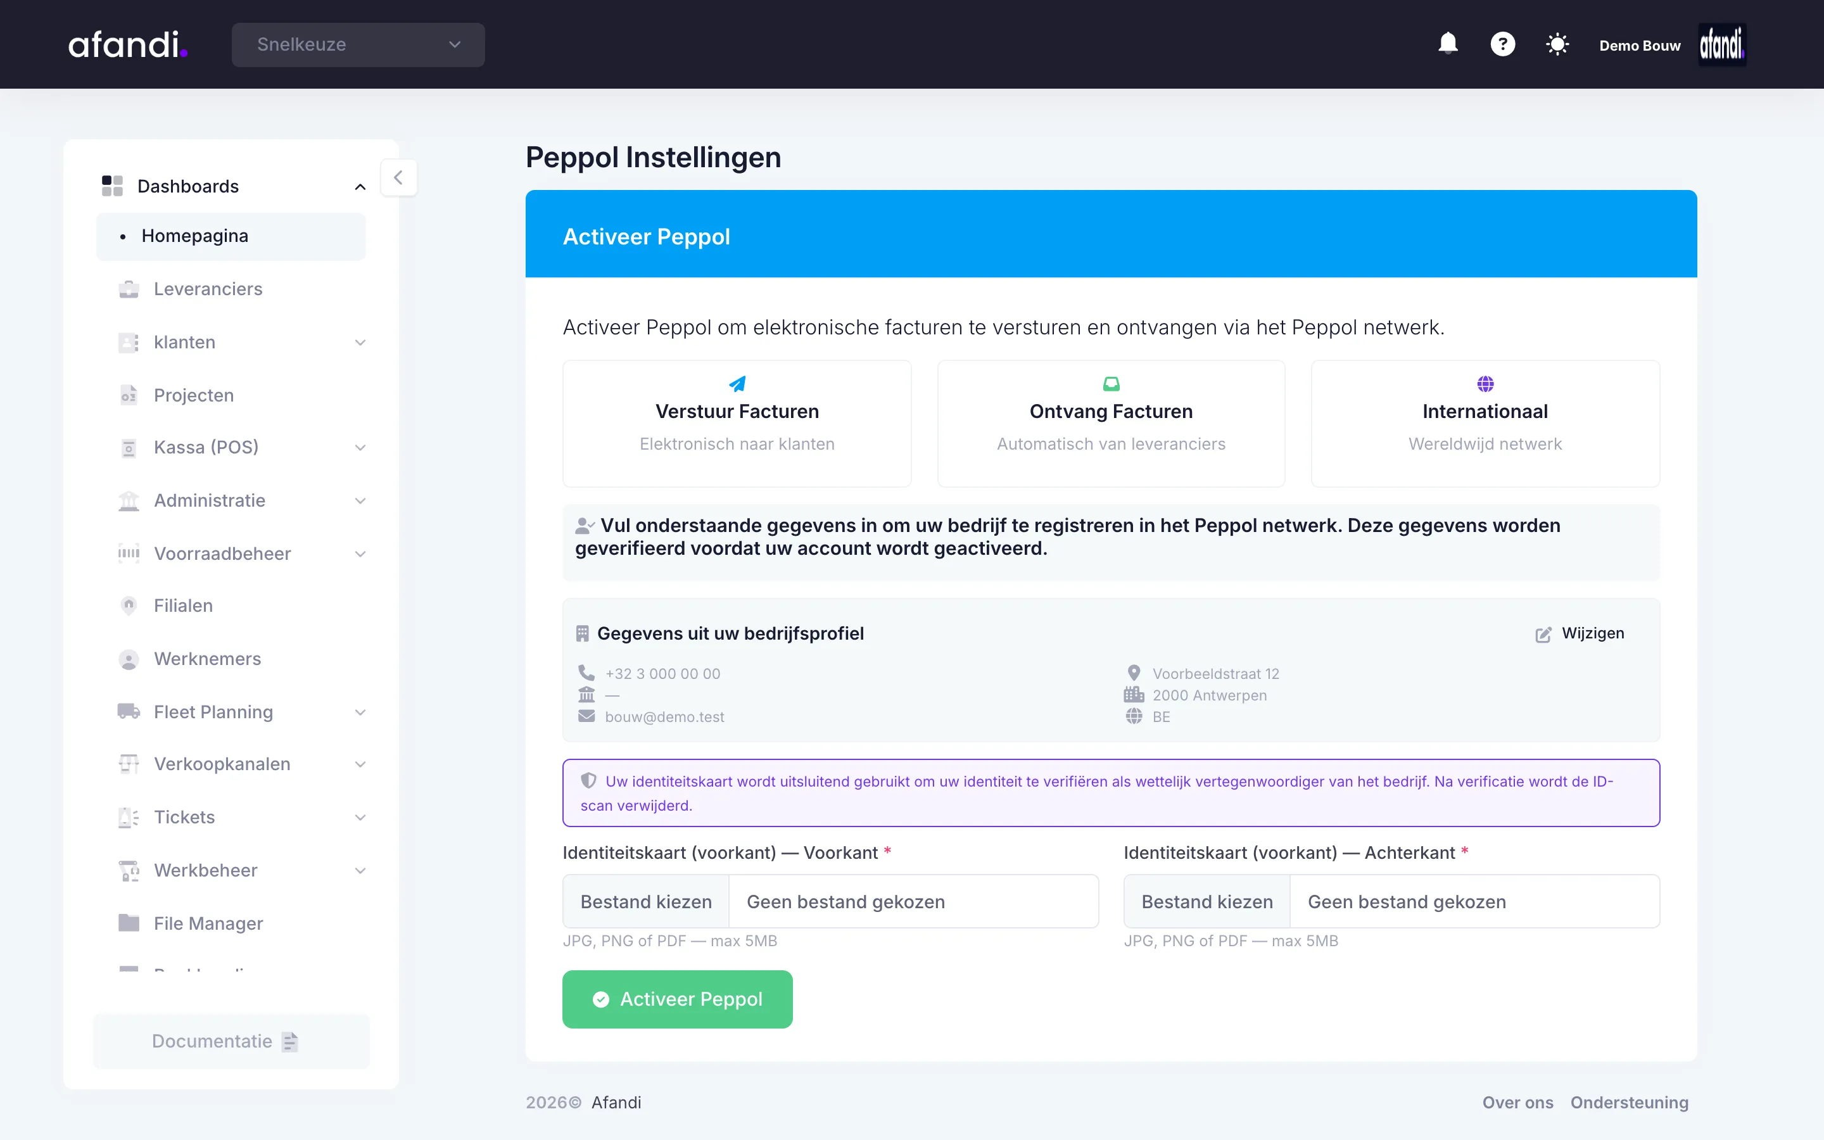
Task: Open the Documentatie button
Action: [x=231, y=1041]
